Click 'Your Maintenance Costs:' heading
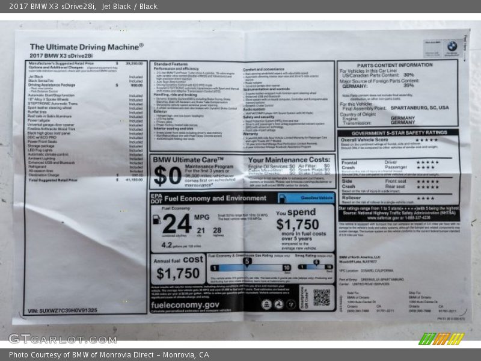The image size is (481, 361). click(289, 160)
